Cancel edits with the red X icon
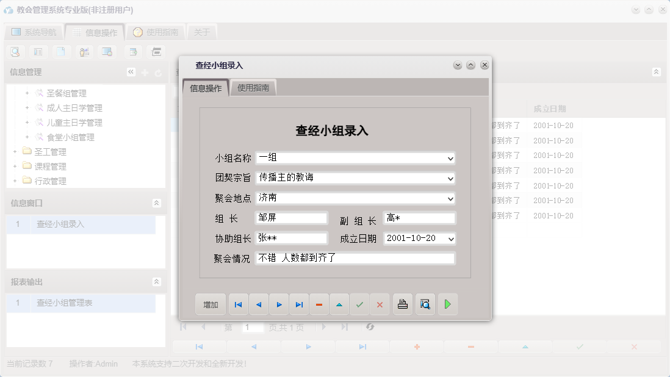This screenshot has height=377, width=670. 380,304
